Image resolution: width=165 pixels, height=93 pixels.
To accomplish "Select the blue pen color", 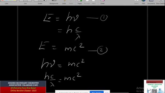I will point(6,1).
